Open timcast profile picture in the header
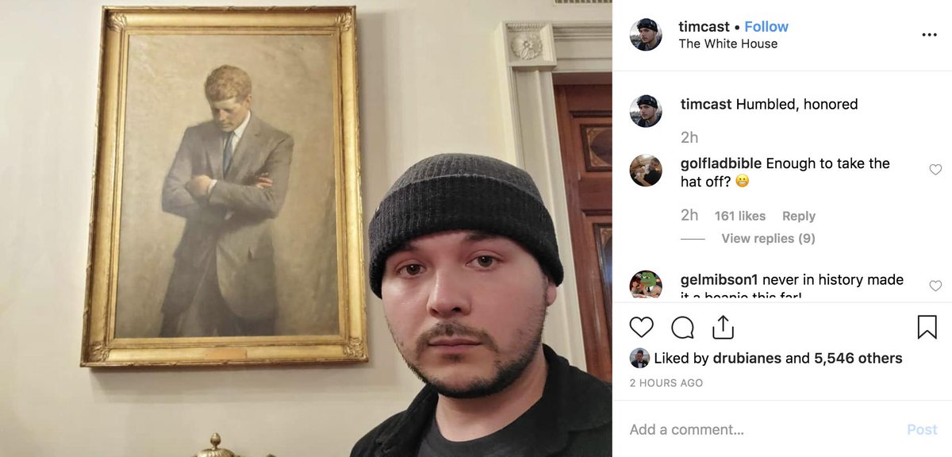Image resolution: width=952 pixels, height=457 pixels. click(x=646, y=35)
